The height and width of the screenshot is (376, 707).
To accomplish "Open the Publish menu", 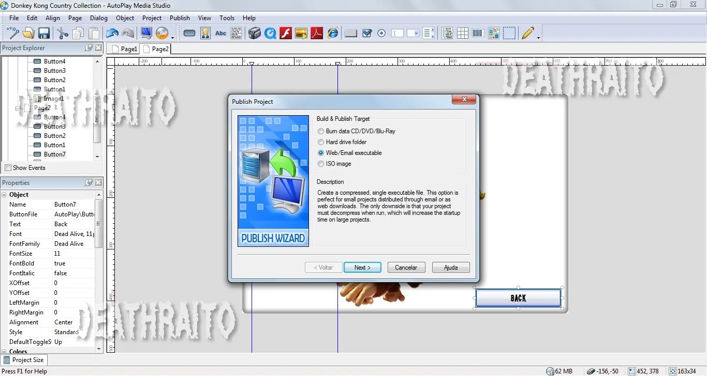I will click(180, 18).
